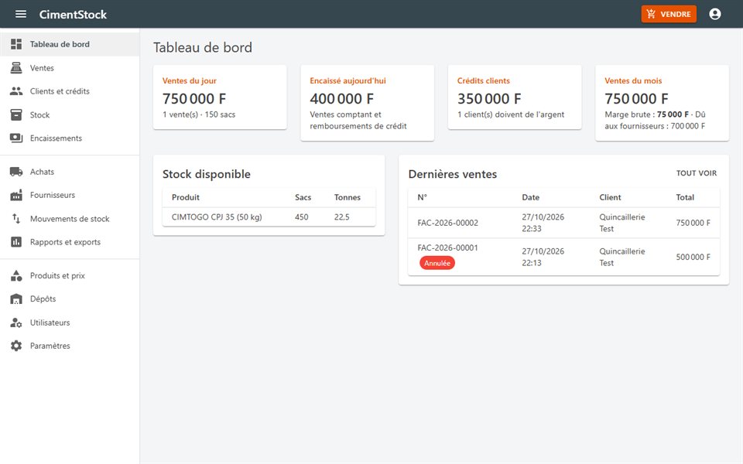This screenshot has width=743, height=464.
Task: Click the 22,5 tonnes value
Action: [341, 217]
